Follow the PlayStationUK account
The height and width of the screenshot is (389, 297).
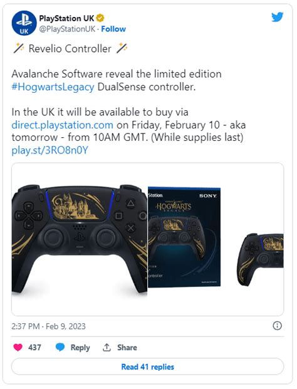113,29
